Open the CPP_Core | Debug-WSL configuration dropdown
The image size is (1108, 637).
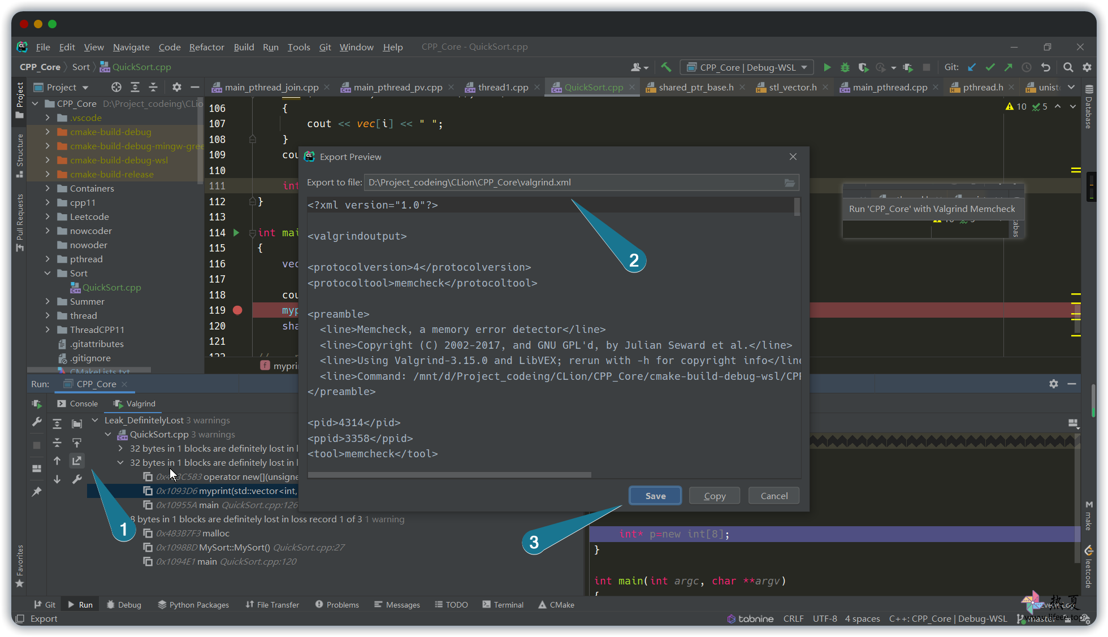coord(747,67)
